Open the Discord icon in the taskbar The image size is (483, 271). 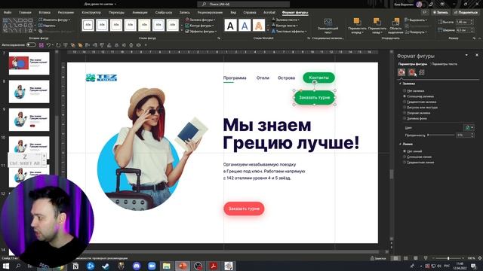click(137, 266)
